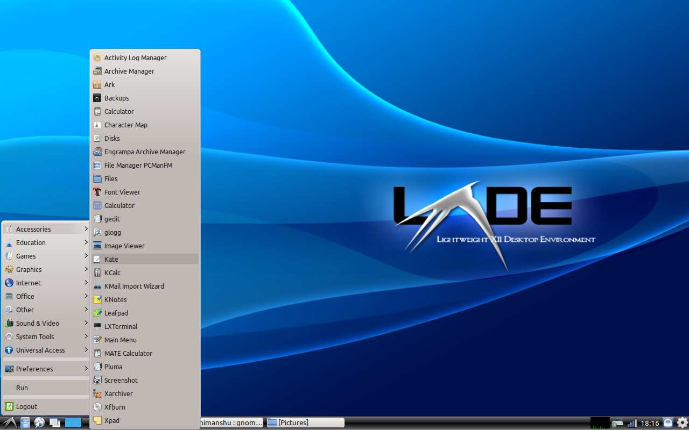Launch Kate from the Accessories submenu
689x430 pixels.
145,259
